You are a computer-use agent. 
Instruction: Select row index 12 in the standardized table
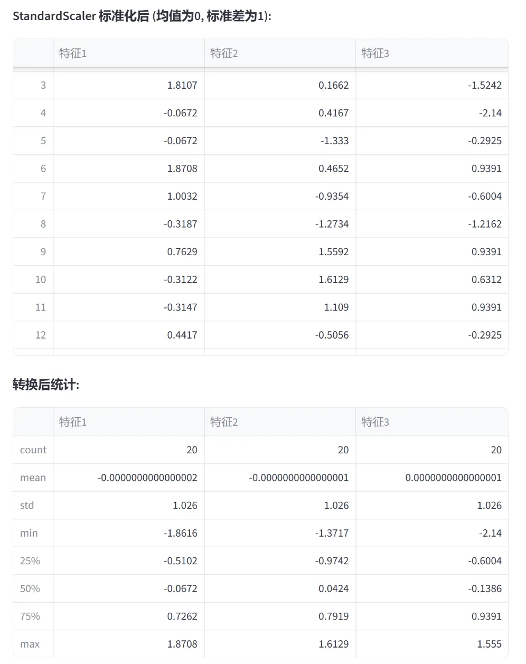coord(41,335)
